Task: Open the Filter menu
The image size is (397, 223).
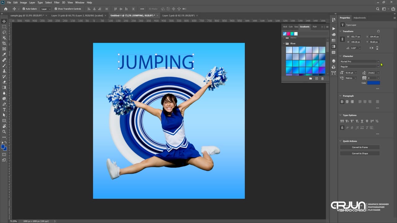Action: click(57, 2)
